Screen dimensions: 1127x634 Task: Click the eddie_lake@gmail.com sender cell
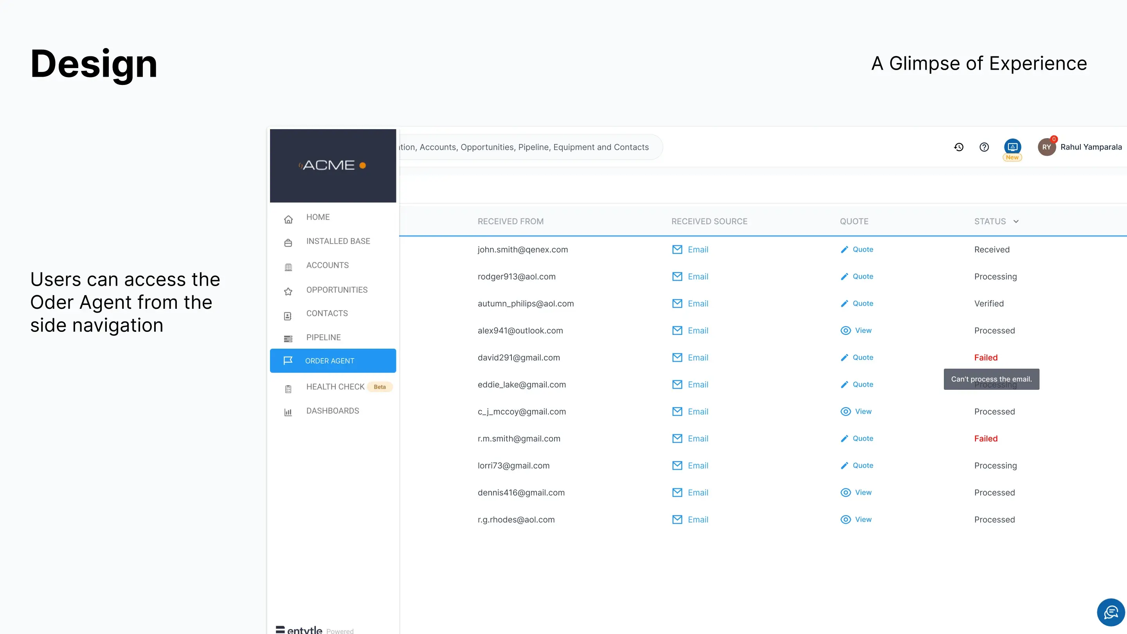point(522,385)
